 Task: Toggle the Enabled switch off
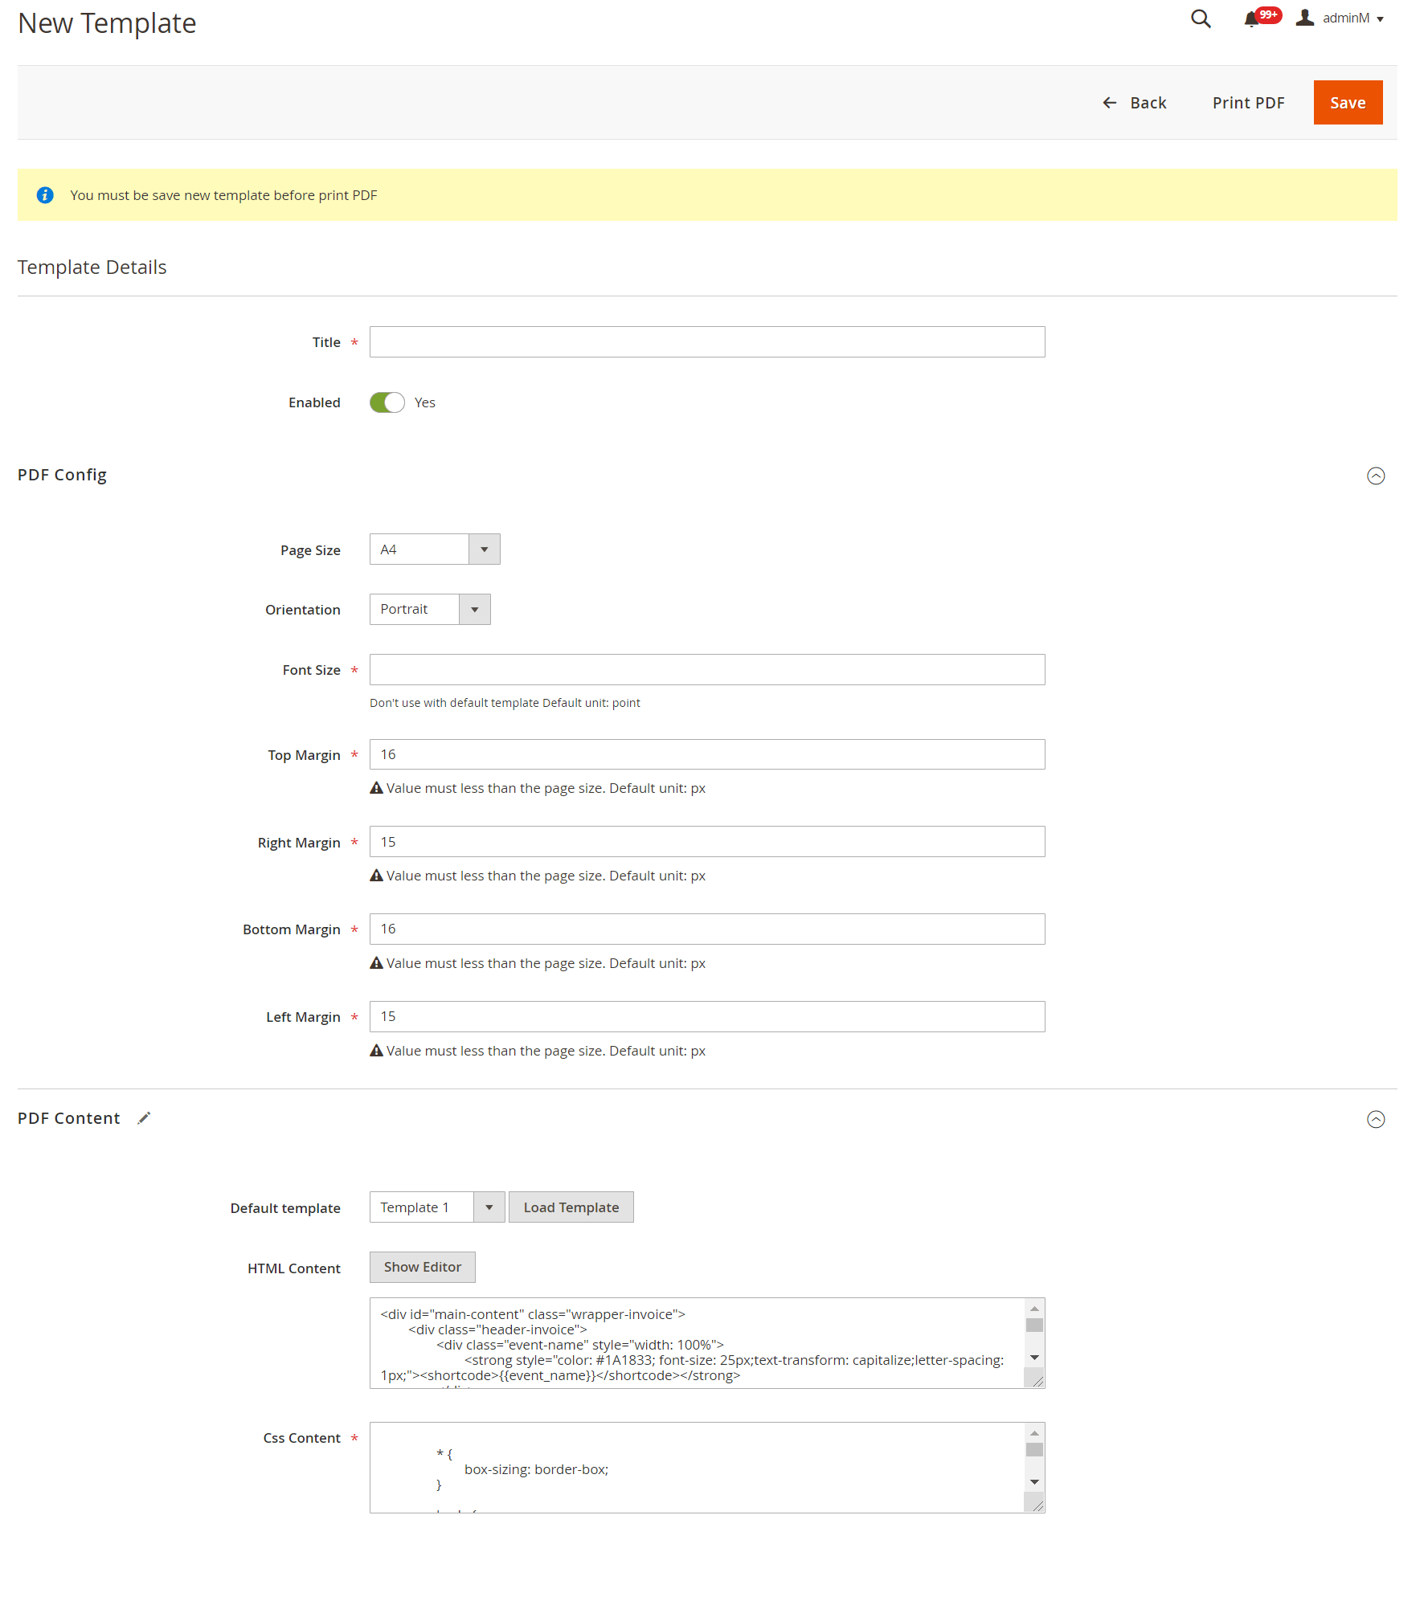[x=387, y=402]
